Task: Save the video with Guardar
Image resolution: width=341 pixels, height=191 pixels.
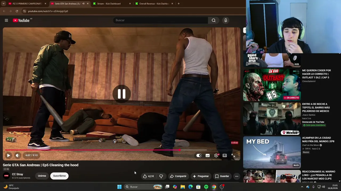Action: click(x=222, y=176)
